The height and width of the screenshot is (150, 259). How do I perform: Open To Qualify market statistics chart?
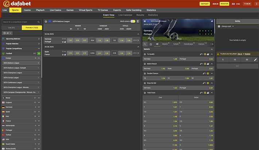point(208,54)
